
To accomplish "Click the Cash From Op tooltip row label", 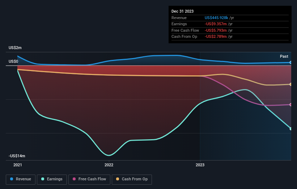I will 184,37.
